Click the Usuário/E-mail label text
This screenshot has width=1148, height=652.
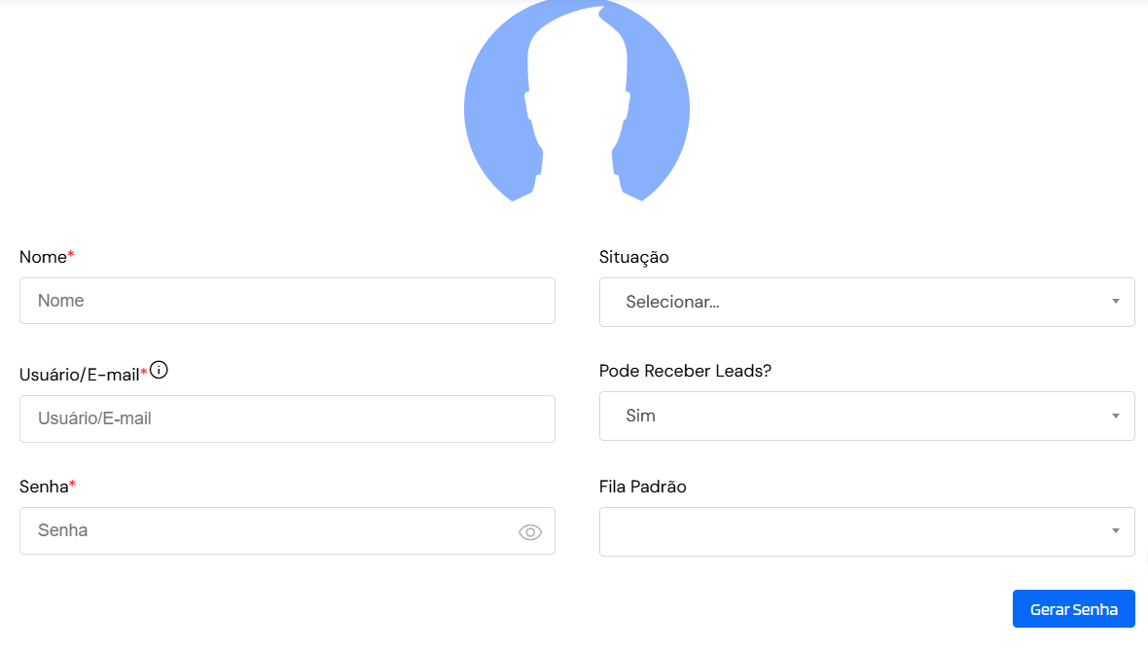click(x=80, y=375)
